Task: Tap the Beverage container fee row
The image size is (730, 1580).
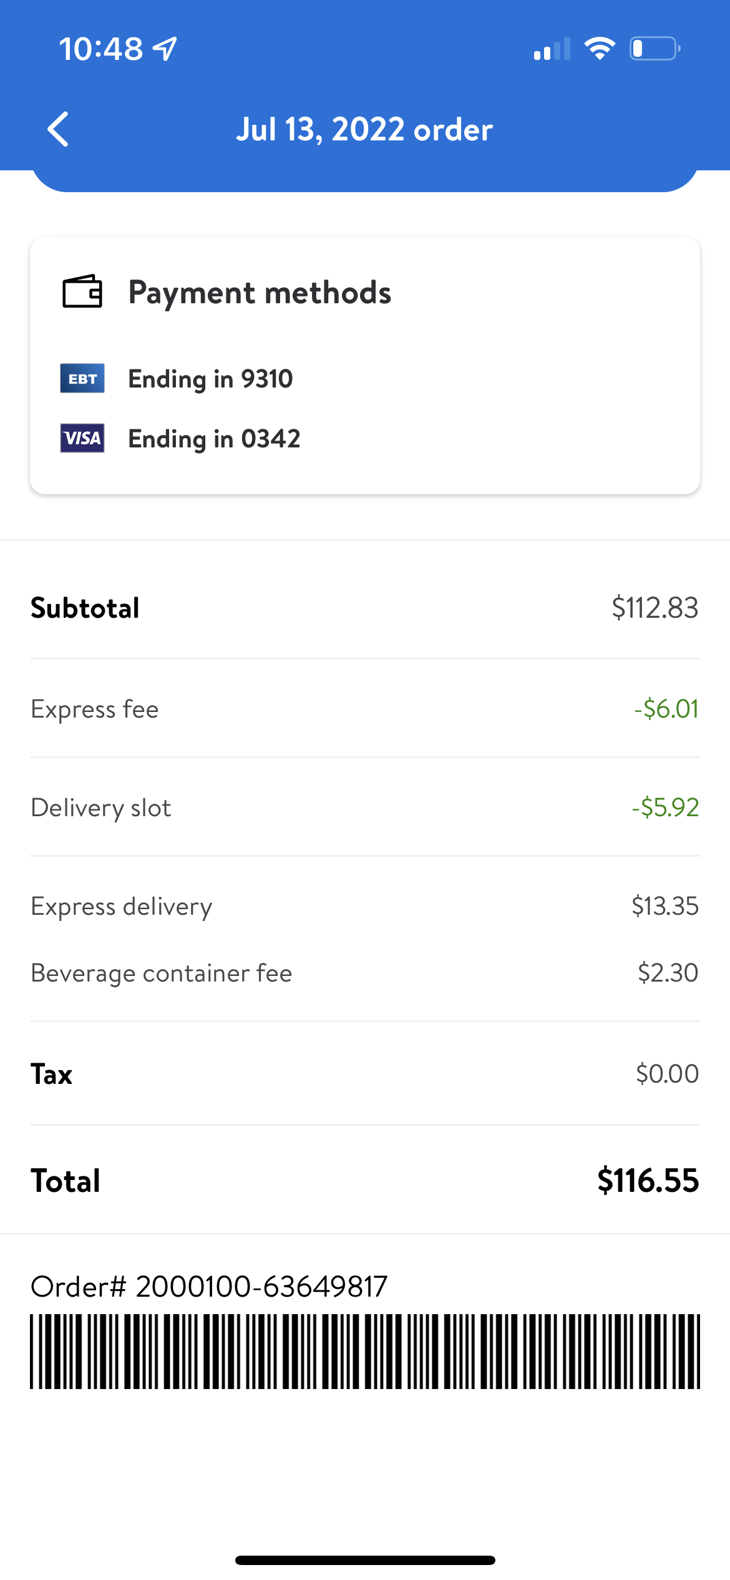Action: (365, 973)
